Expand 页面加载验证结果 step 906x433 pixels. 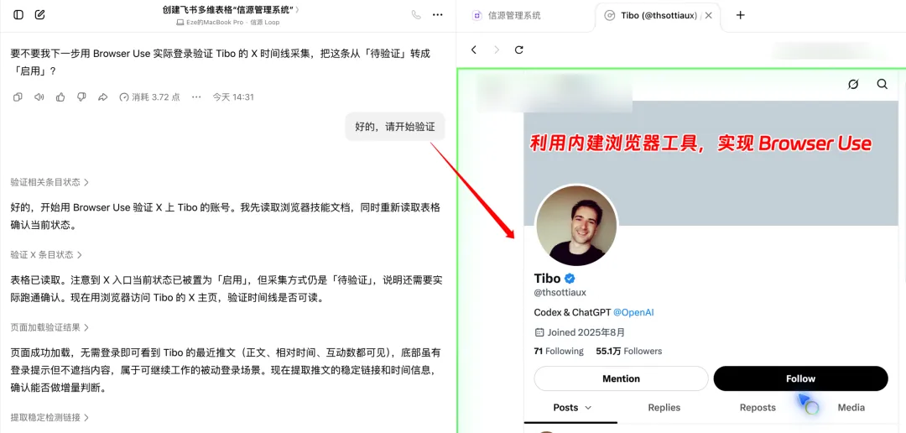[x=49, y=327]
